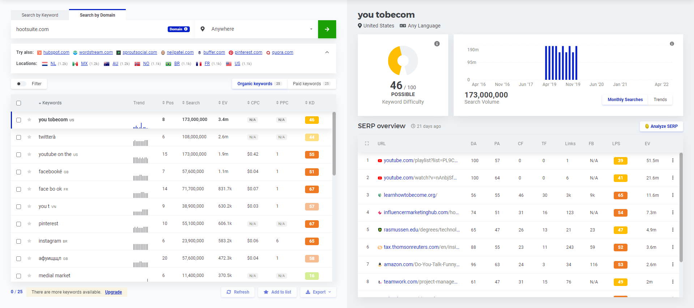
Task: Star the 'medial market' keyword
Action: (29, 276)
